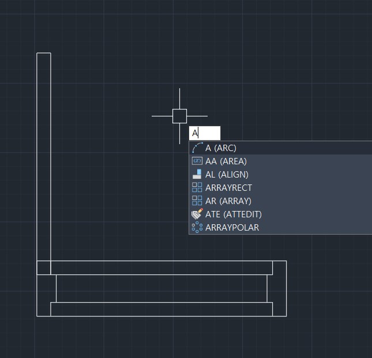Image resolution: width=372 pixels, height=358 pixels.
Task: Click the ALIGN command icon
Action: click(197, 174)
